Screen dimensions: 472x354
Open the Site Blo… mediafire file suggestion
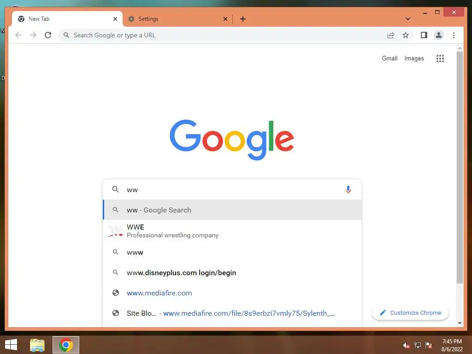(x=232, y=313)
